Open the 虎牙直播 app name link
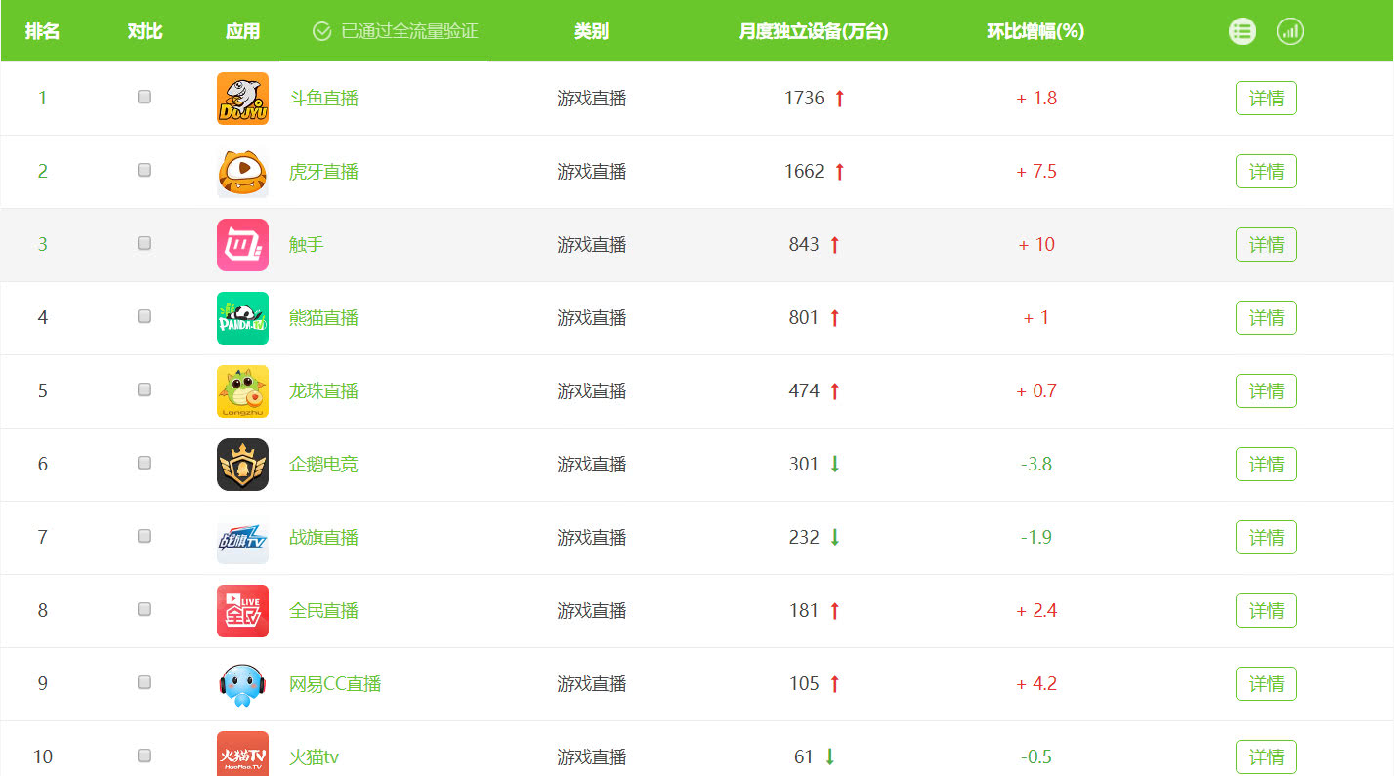 click(323, 172)
